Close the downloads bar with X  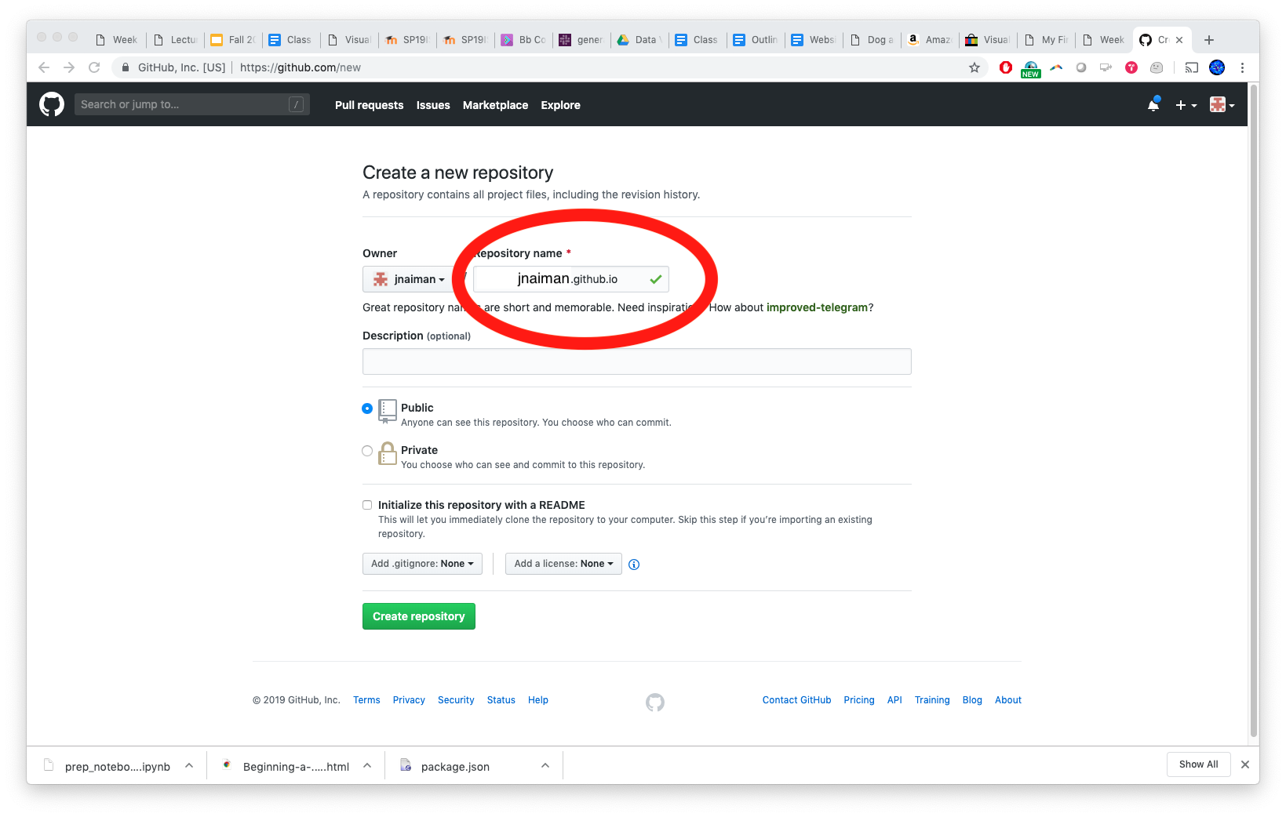1244,764
